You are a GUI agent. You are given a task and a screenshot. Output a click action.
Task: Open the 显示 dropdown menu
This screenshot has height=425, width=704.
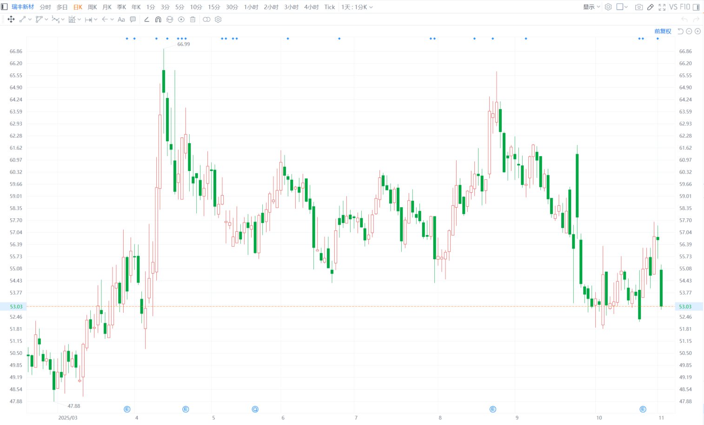point(591,7)
